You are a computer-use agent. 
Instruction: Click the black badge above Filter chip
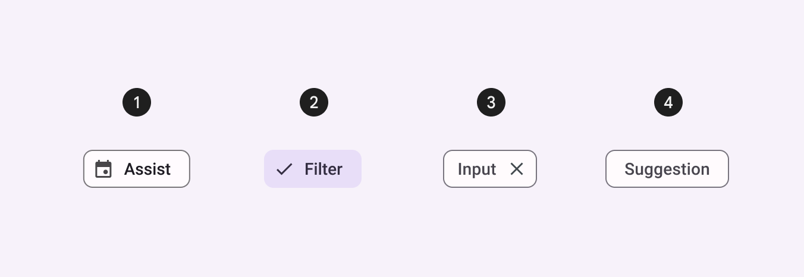point(314,103)
